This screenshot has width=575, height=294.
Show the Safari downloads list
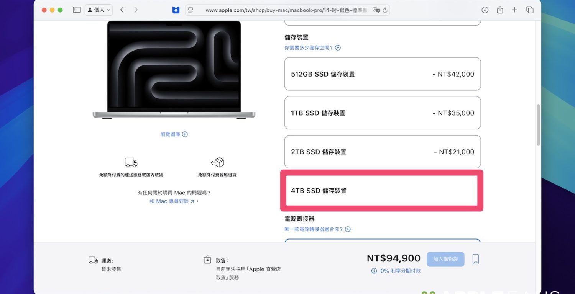(x=485, y=10)
